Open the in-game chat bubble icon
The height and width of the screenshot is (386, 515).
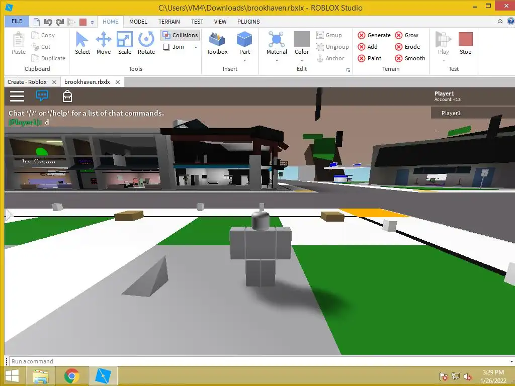tap(42, 96)
